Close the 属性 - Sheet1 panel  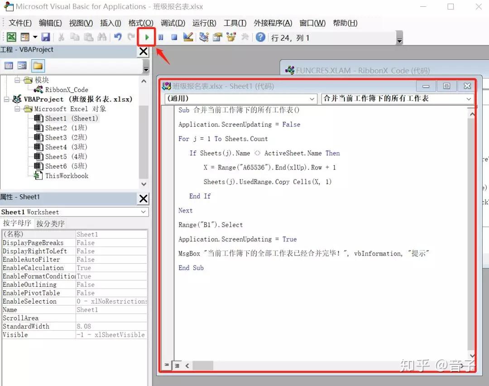pyautogui.click(x=144, y=198)
